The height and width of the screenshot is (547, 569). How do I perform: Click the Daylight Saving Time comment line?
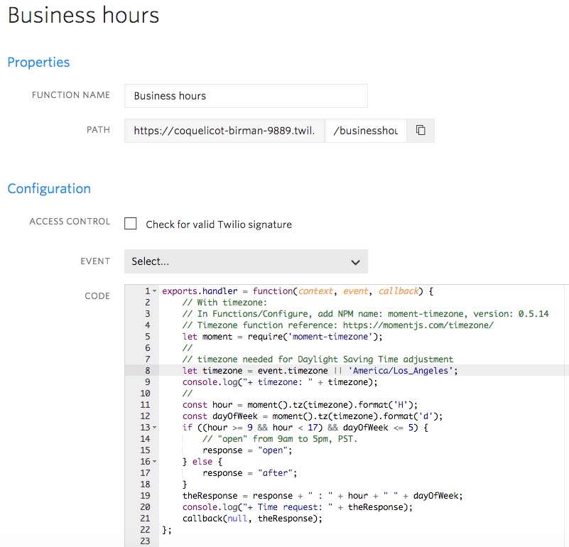click(318, 359)
